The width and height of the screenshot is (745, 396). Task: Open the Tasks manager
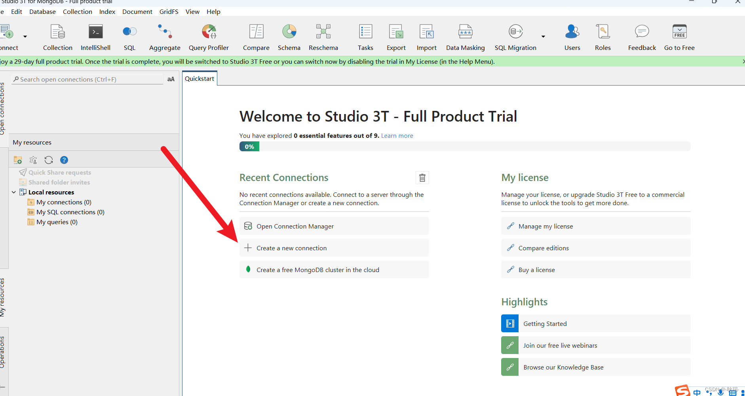365,38
